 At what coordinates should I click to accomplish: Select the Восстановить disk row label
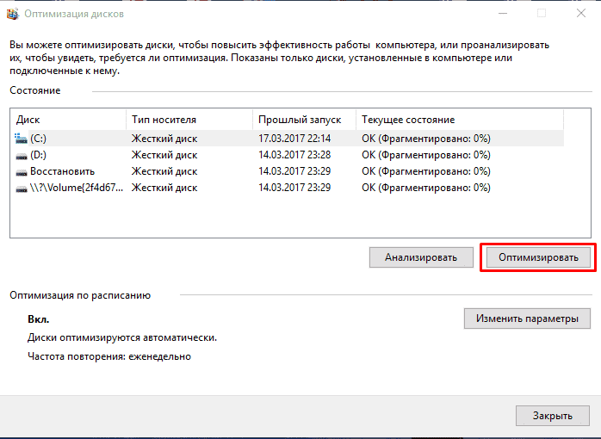click(x=63, y=171)
